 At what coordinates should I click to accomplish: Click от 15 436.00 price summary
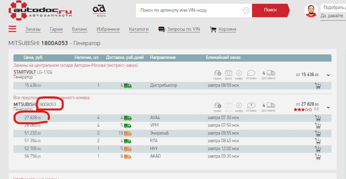pos(307,75)
